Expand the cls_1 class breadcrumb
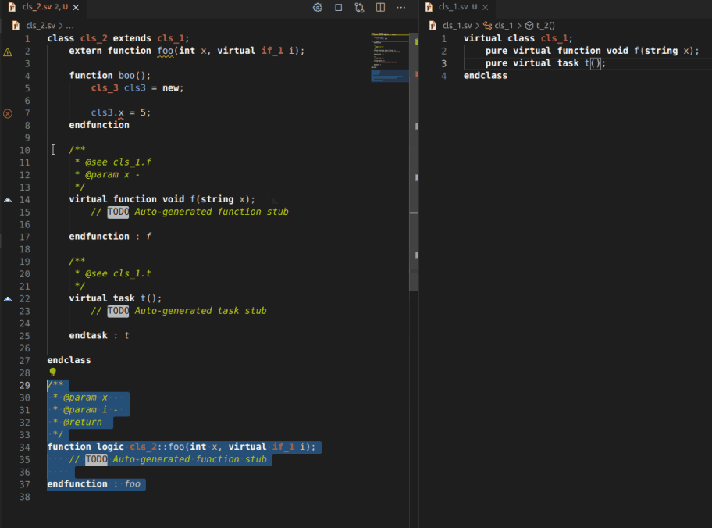This screenshot has height=528, width=712. [x=504, y=26]
